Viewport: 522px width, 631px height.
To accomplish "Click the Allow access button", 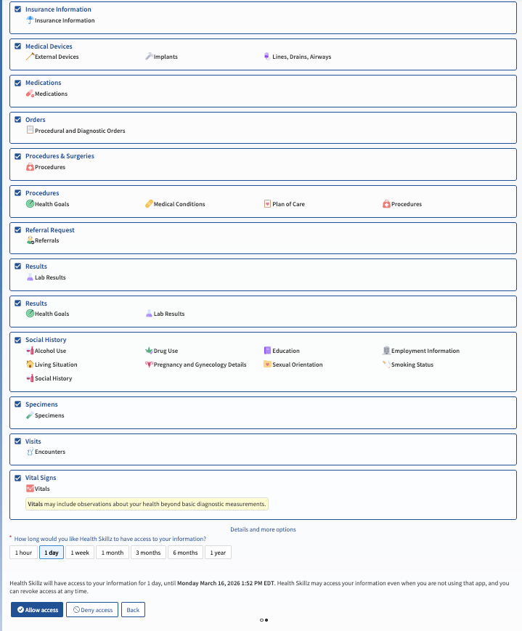I will pyautogui.click(x=37, y=610).
